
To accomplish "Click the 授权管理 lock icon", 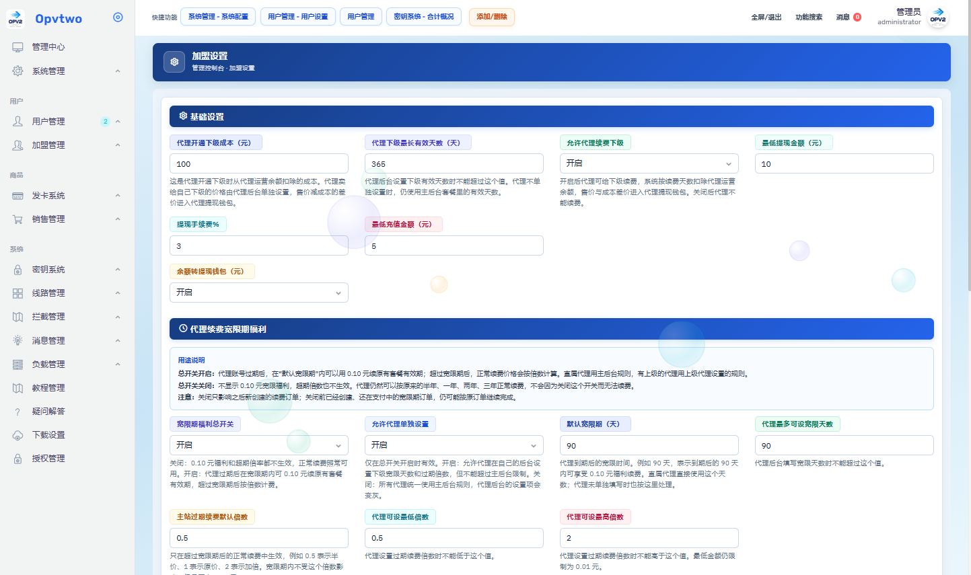I will 17,459.
